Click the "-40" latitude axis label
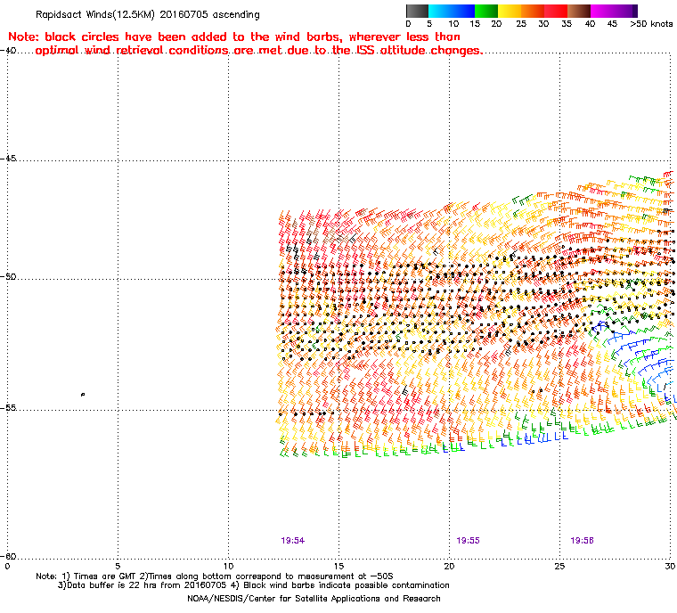This screenshot has height=613, width=677. 9,50
